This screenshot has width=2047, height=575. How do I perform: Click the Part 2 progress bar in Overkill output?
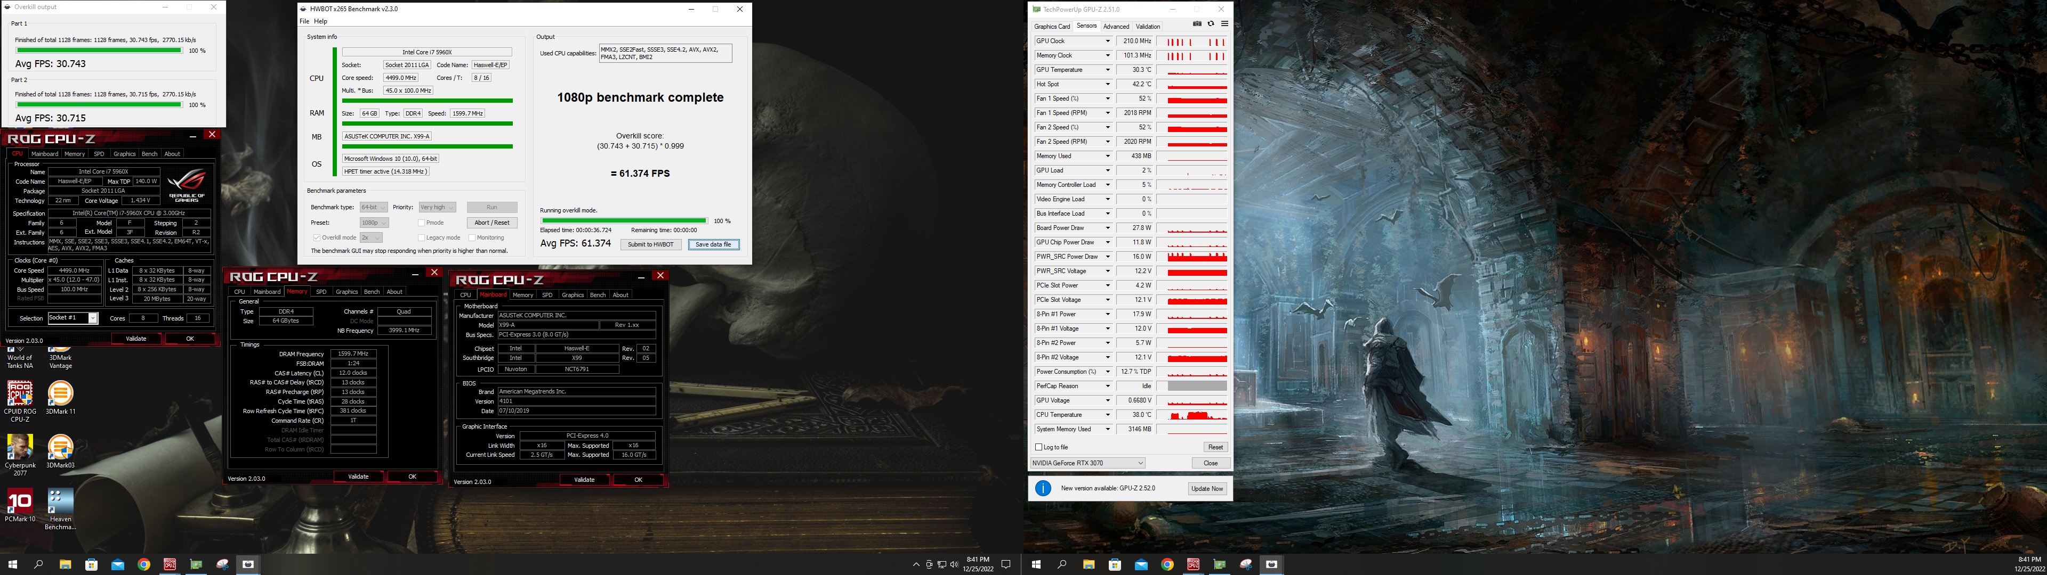(99, 104)
